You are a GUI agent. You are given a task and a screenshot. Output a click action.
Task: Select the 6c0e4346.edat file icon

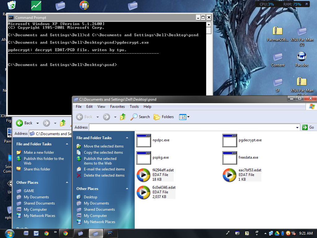[x=144, y=192]
